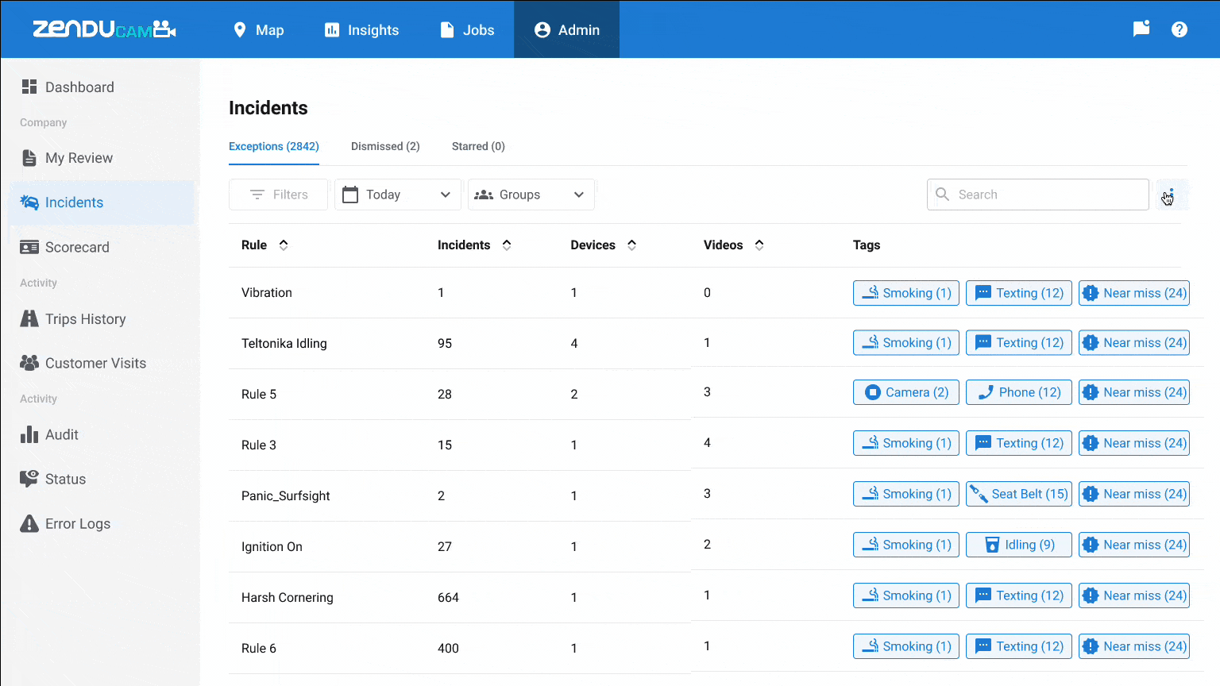
Task: Click the Error Logs warning icon
Action: pos(29,523)
